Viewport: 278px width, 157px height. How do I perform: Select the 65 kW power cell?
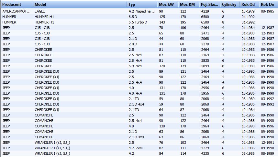point(161,33)
